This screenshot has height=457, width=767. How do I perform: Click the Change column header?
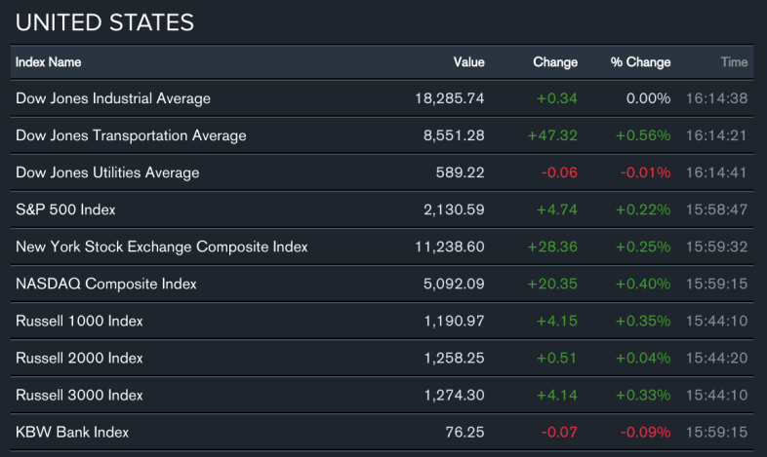click(x=555, y=62)
